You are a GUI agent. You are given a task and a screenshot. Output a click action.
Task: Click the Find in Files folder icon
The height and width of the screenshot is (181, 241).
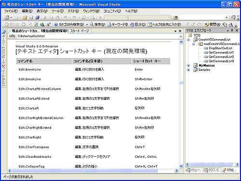point(175,17)
